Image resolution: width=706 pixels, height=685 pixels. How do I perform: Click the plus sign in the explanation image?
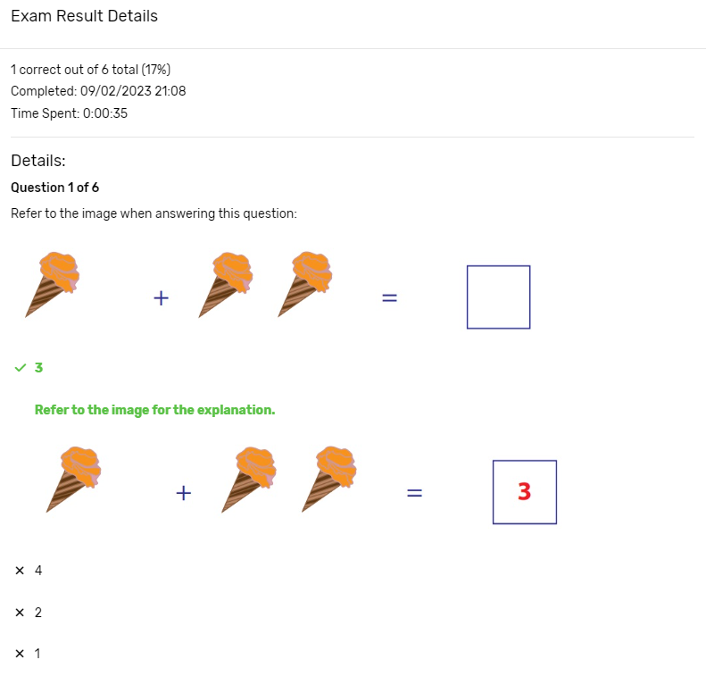[x=183, y=493]
